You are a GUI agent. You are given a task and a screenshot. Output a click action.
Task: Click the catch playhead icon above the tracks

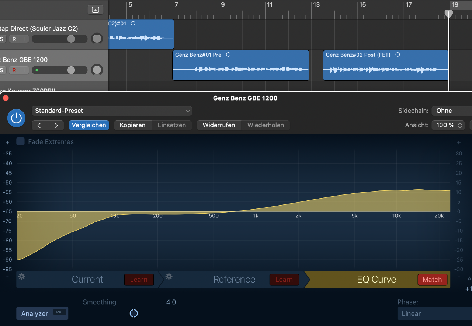click(x=95, y=10)
